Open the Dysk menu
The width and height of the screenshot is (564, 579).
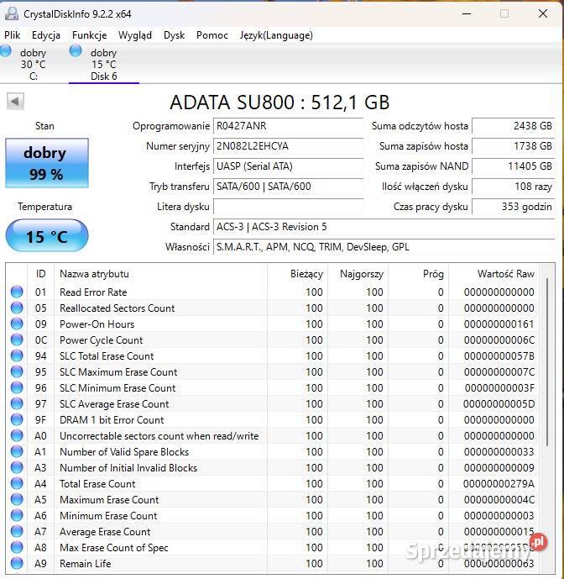(174, 35)
